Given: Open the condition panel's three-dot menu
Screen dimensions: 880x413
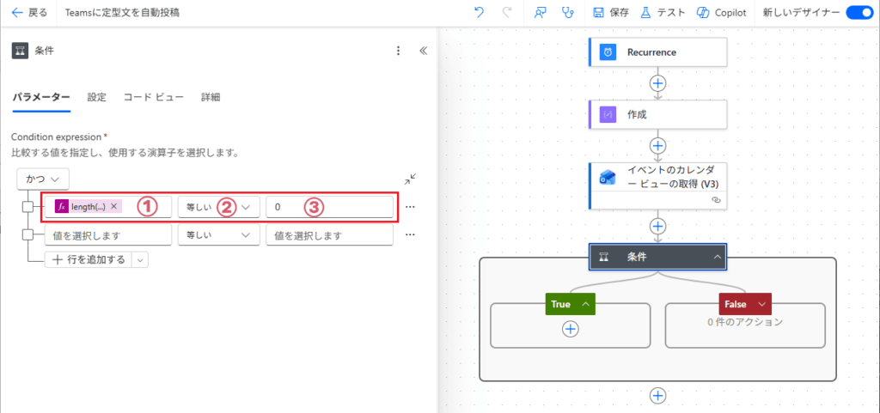Looking at the screenshot, I should 398,51.
